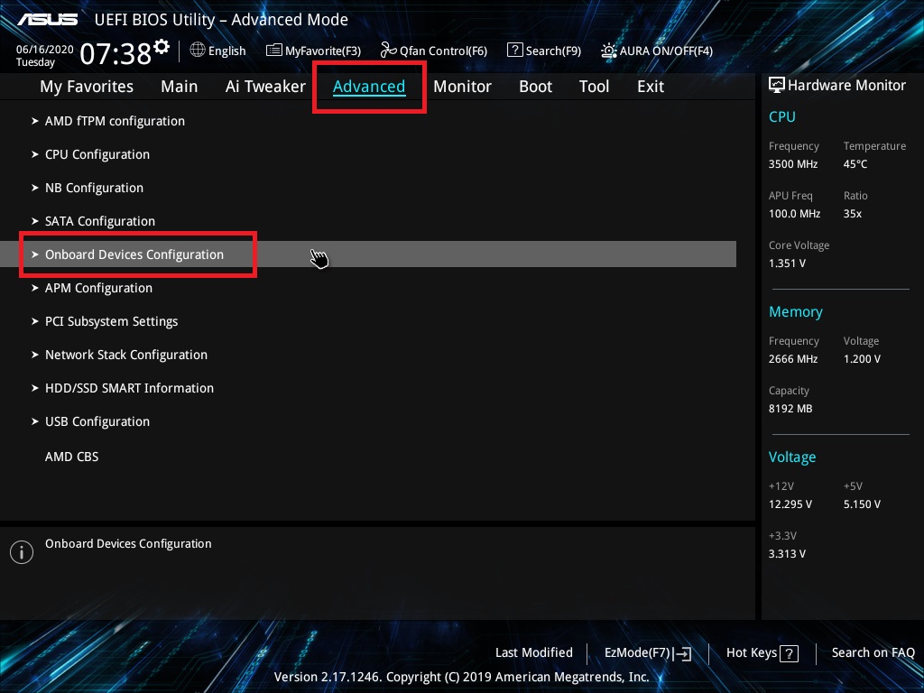Viewport: 924px width, 693px height.
Task: Expand arrow beside CPU Configuration
Action: pos(35,154)
